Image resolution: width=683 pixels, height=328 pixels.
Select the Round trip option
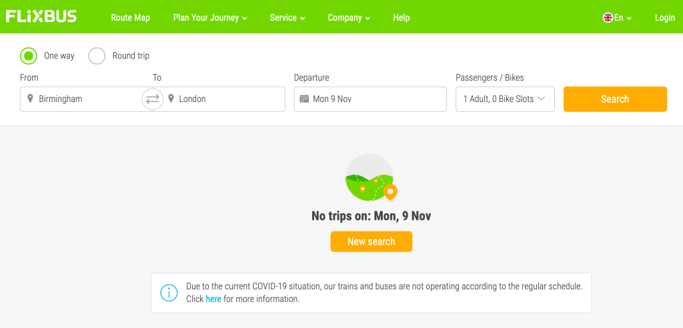coord(97,55)
